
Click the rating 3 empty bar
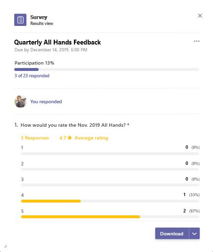click(110, 185)
